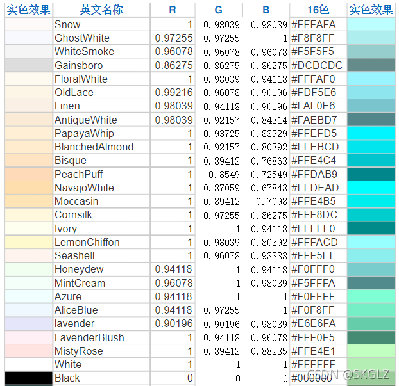Click the MistyRose color swatch
The height and width of the screenshot is (386, 399).
[29, 351]
